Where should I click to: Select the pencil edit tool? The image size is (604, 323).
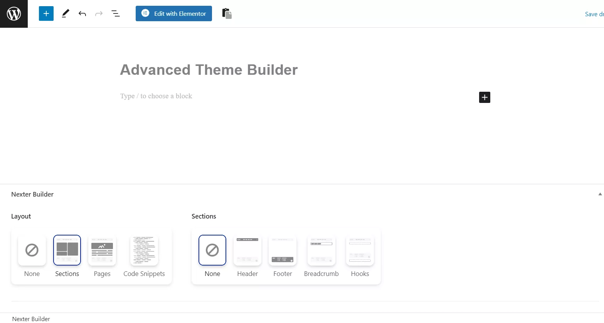point(66,13)
